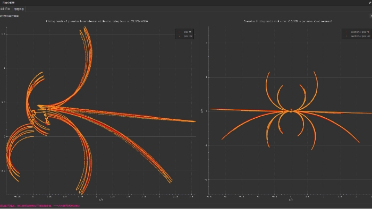The width and height of the screenshot is (372, 209).
Task: Select the spider-shaped curve center in the right plot
Action: coord(291,110)
